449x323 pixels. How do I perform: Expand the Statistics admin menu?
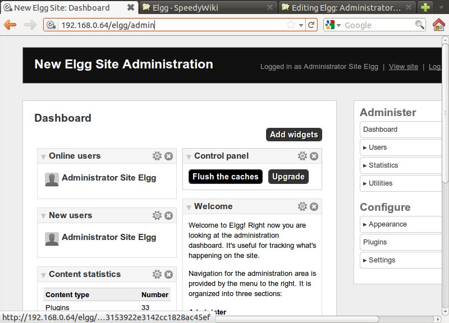[x=401, y=165]
